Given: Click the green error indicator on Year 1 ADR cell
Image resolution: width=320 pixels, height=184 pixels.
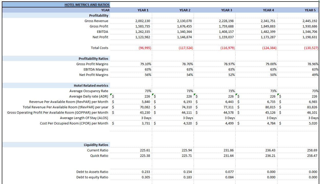Looking at the screenshot, I should pyautogui.click(x=111, y=95).
